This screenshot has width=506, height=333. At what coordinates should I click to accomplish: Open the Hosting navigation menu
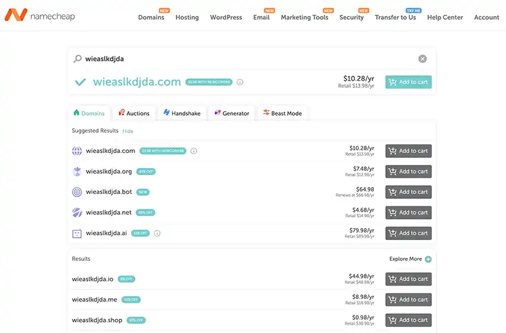(187, 18)
